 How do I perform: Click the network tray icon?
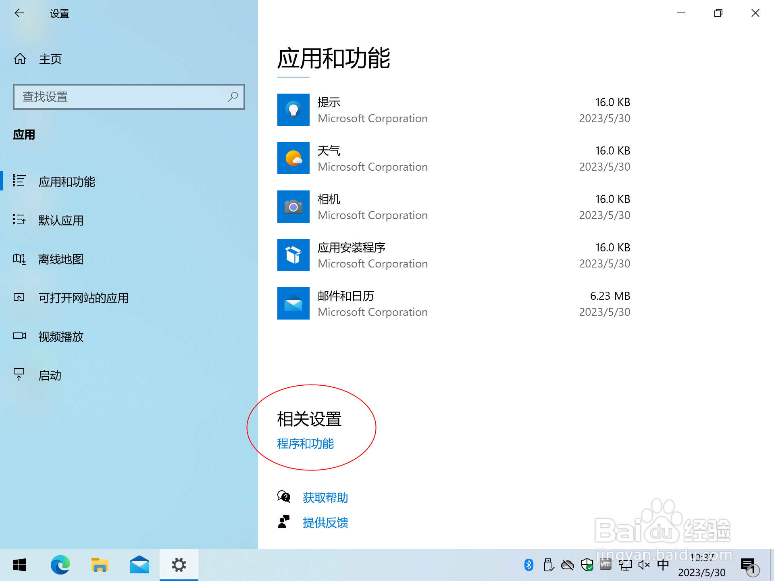tap(626, 565)
